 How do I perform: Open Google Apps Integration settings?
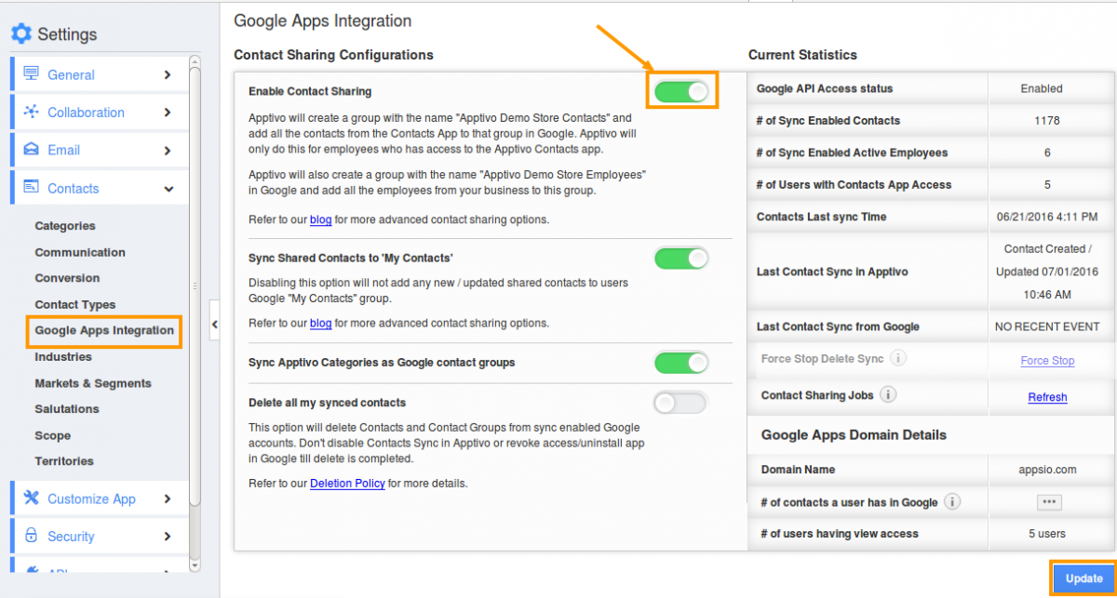(103, 330)
